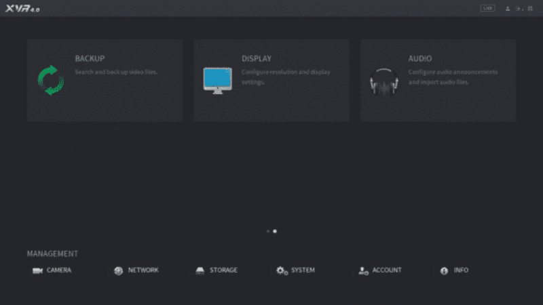Image resolution: width=543 pixels, height=305 pixels.
Task: Open the NETWORK management label
Action: (143, 270)
